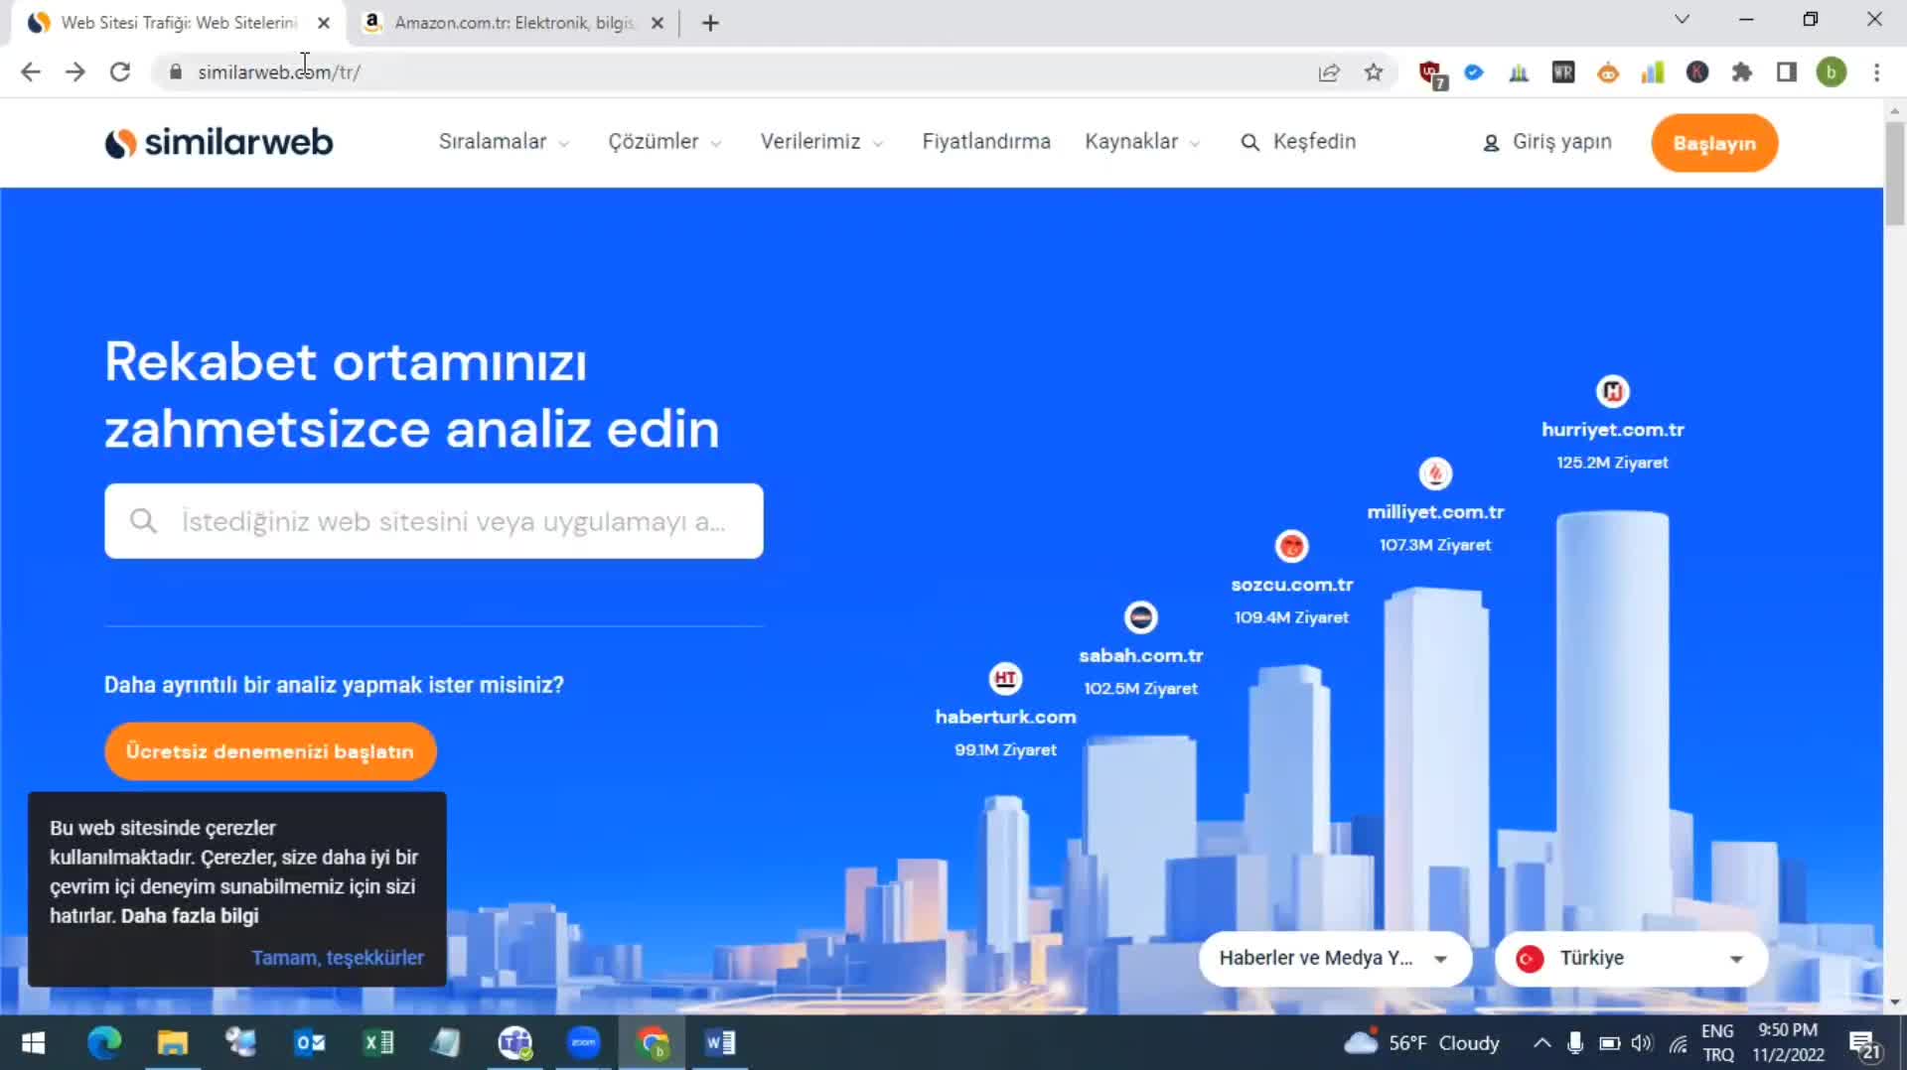Toggle the browser side panel icon
The width and height of the screenshot is (1907, 1070).
(1787, 72)
